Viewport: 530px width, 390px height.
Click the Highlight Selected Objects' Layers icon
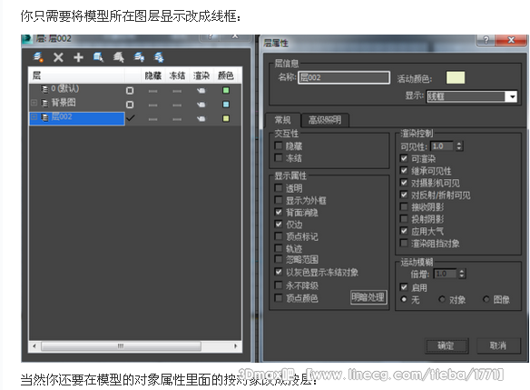pyautogui.click(x=119, y=57)
